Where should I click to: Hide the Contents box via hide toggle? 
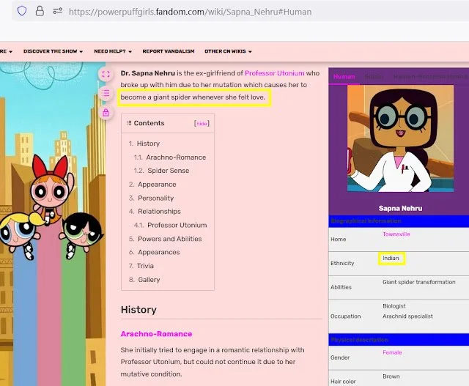[202, 124]
